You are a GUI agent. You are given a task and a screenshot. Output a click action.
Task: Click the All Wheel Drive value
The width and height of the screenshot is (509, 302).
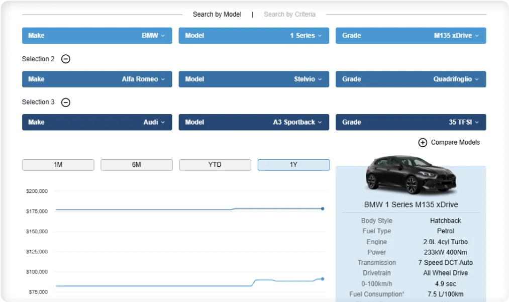tap(445, 273)
